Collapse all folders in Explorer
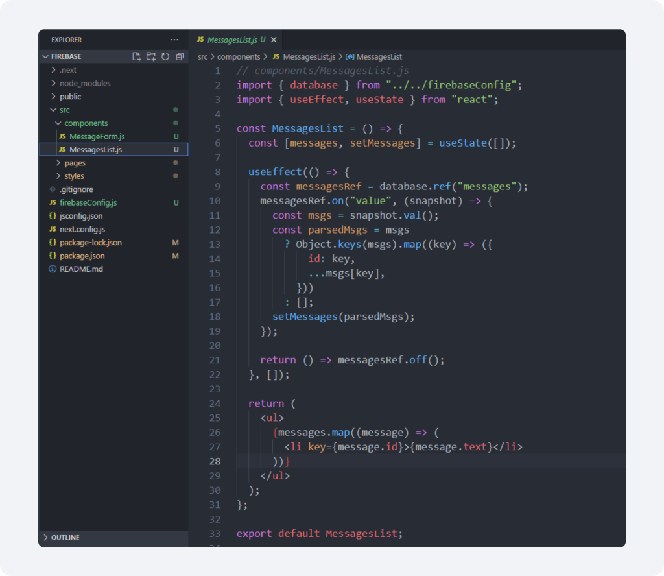This screenshot has width=664, height=576. 180,56
